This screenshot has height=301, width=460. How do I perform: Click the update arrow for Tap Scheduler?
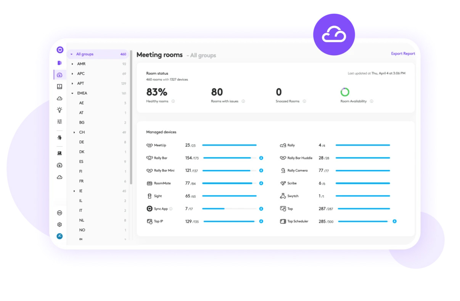click(394, 221)
